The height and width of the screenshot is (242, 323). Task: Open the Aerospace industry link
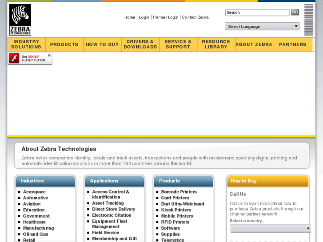34,192
